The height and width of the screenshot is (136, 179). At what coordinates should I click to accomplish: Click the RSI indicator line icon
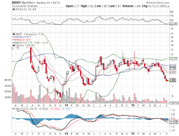[14, 9]
